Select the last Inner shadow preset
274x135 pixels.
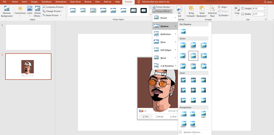coord(203,100)
